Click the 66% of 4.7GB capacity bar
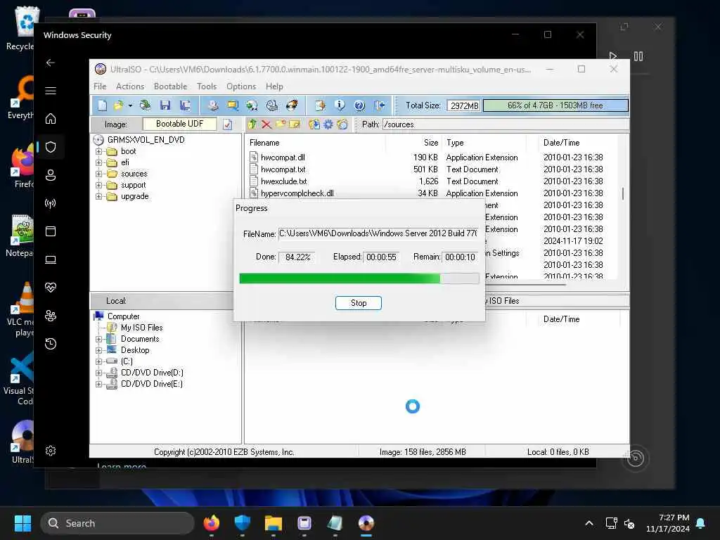Viewport: 720px width, 540px height. (x=555, y=105)
